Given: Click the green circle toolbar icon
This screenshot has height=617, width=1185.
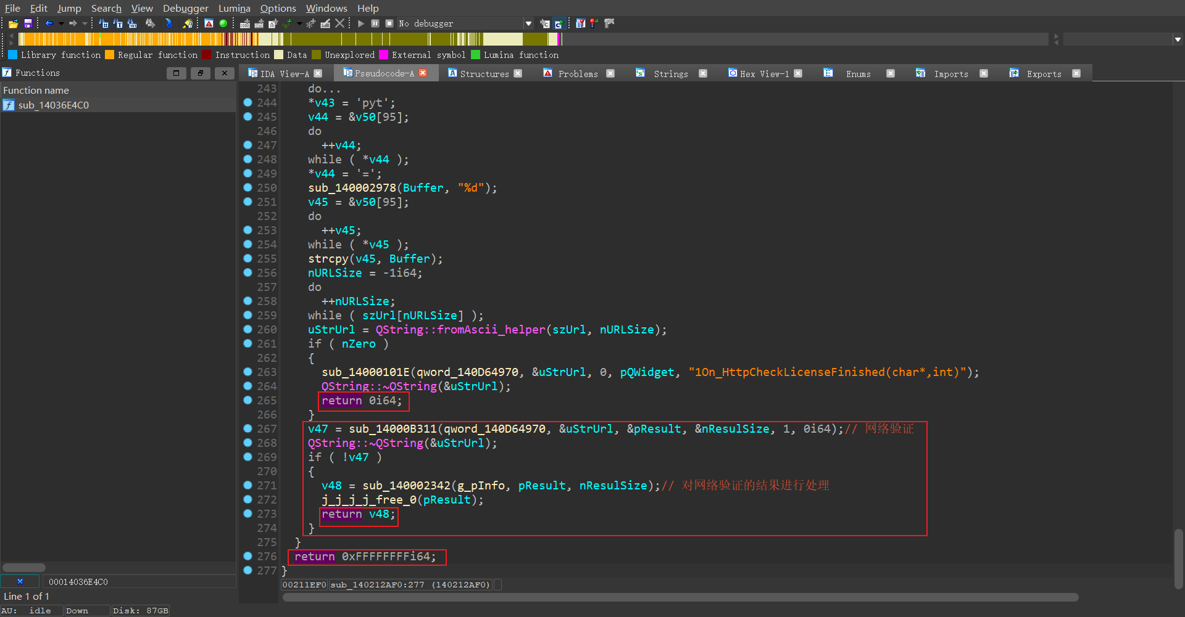Looking at the screenshot, I should coord(223,23).
